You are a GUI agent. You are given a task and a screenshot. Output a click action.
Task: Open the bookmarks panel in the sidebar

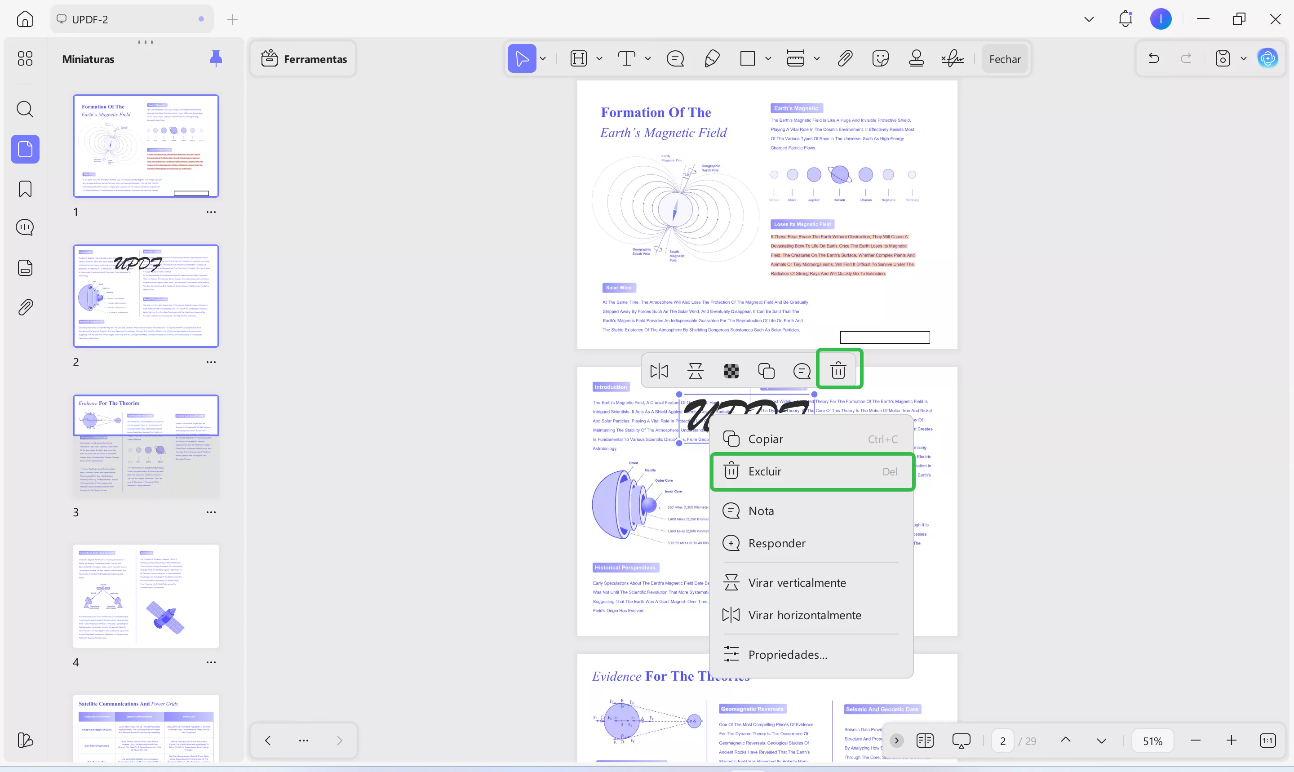tap(25, 188)
